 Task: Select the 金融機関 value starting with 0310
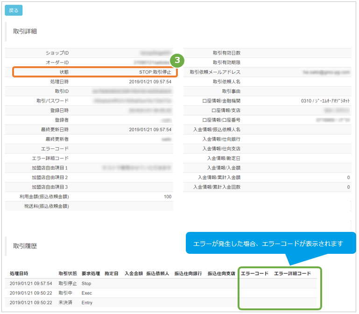325,101
